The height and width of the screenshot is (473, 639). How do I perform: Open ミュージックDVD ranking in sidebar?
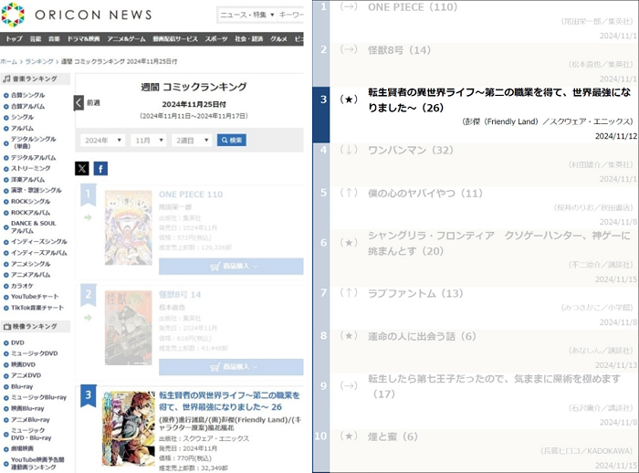click(35, 353)
